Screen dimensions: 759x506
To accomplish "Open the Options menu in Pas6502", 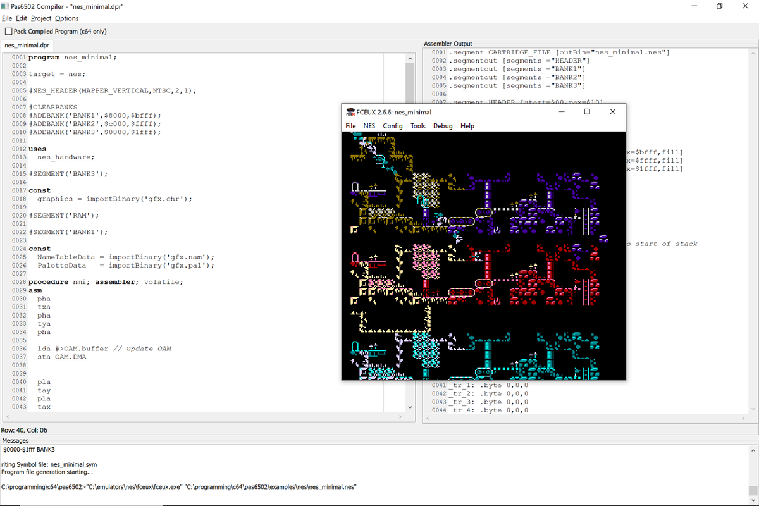I will [66, 18].
